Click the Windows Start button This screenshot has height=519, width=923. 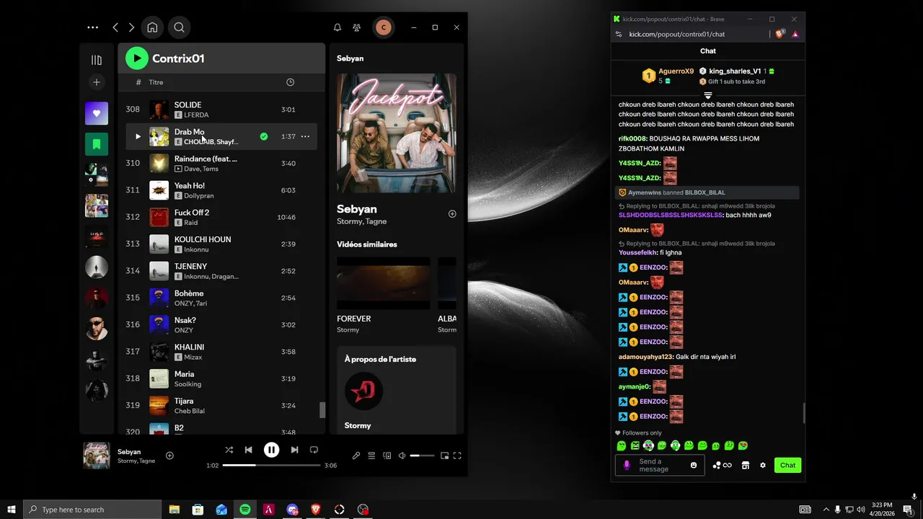(11, 510)
